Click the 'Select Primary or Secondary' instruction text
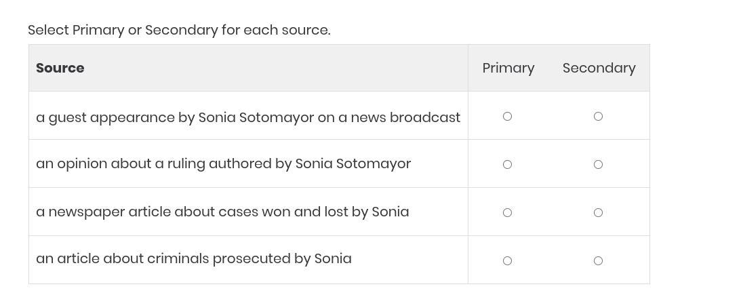The image size is (741, 293). (x=179, y=30)
